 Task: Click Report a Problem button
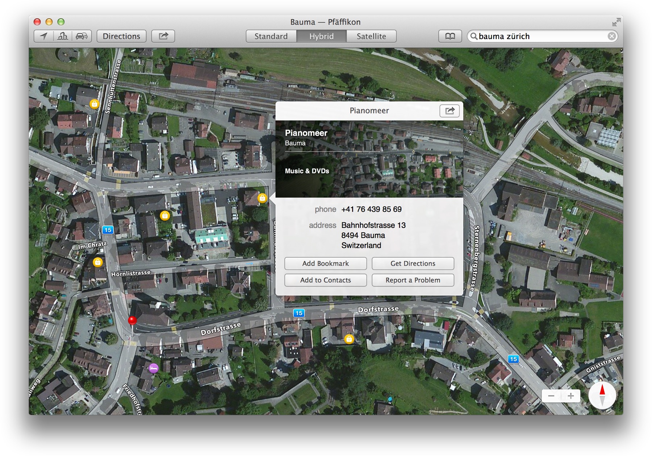click(413, 280)
